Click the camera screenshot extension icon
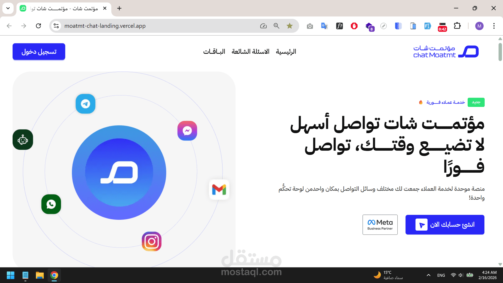The height and width of the screenshot is (283, 503). point(310,26)
